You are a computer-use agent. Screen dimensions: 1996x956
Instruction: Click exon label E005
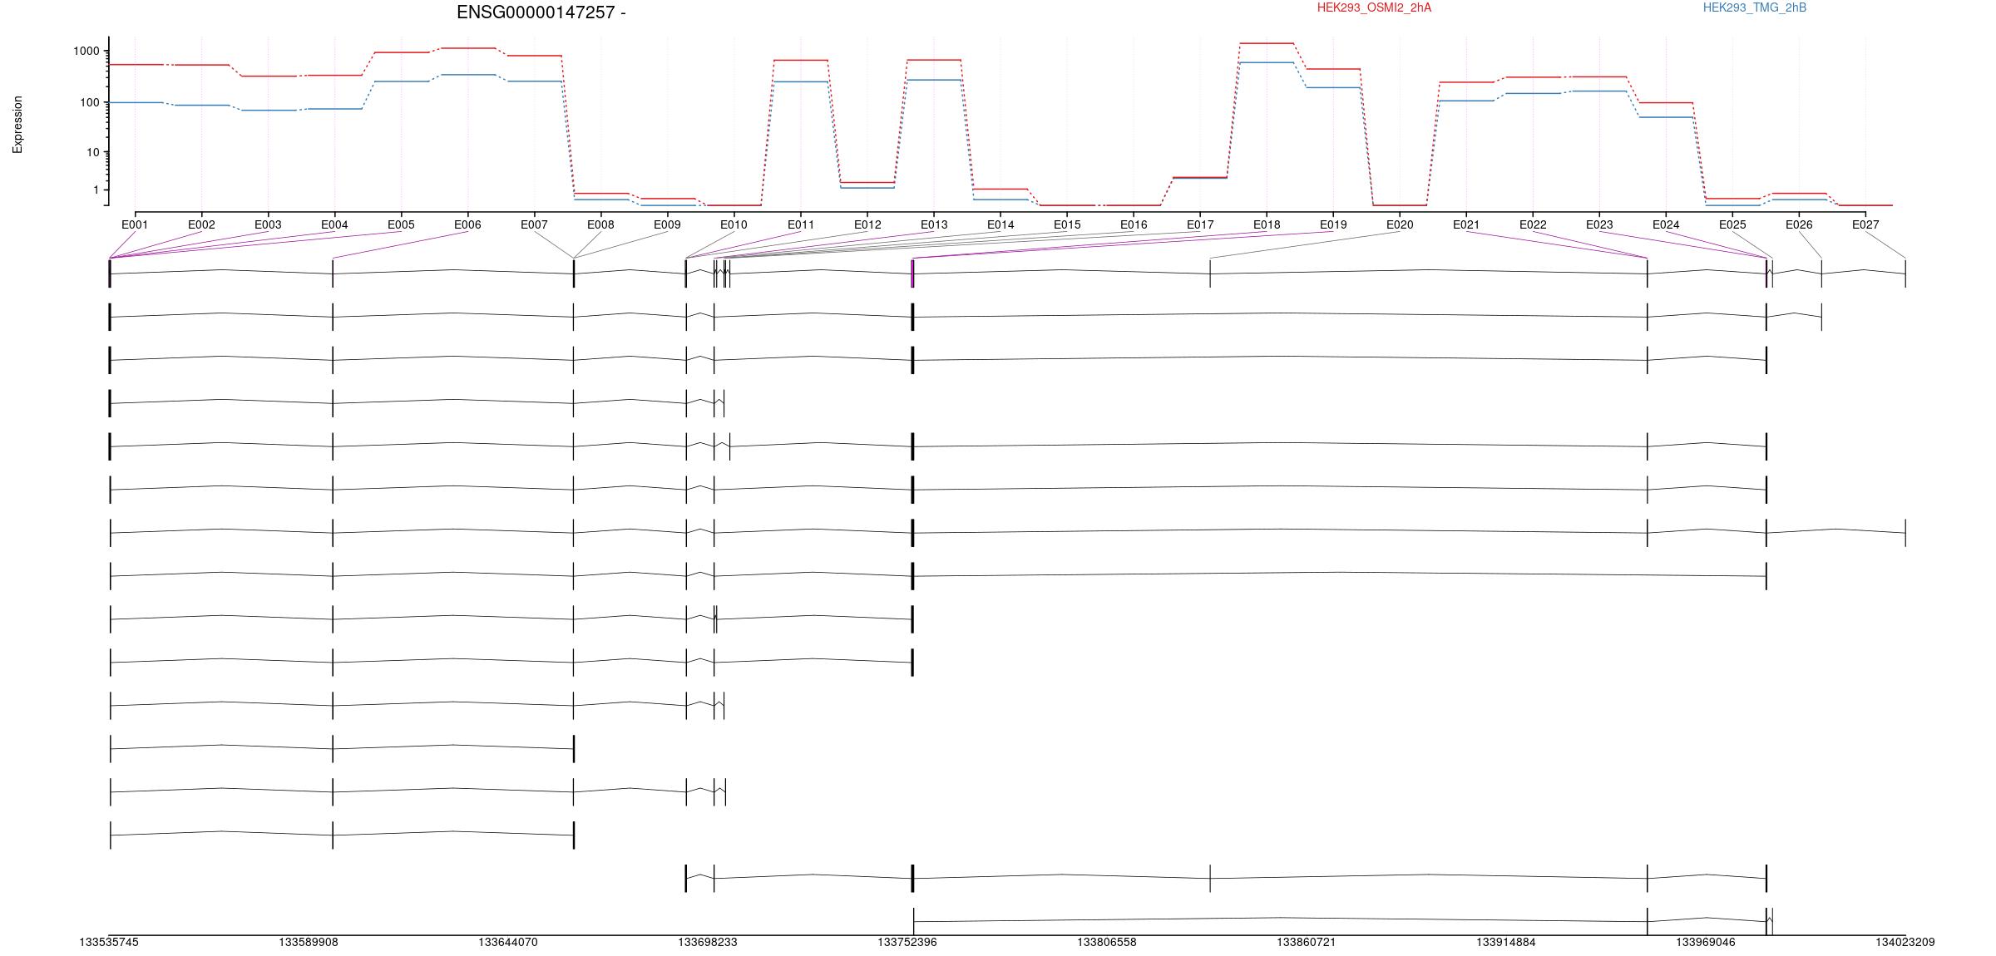[401, 224]
